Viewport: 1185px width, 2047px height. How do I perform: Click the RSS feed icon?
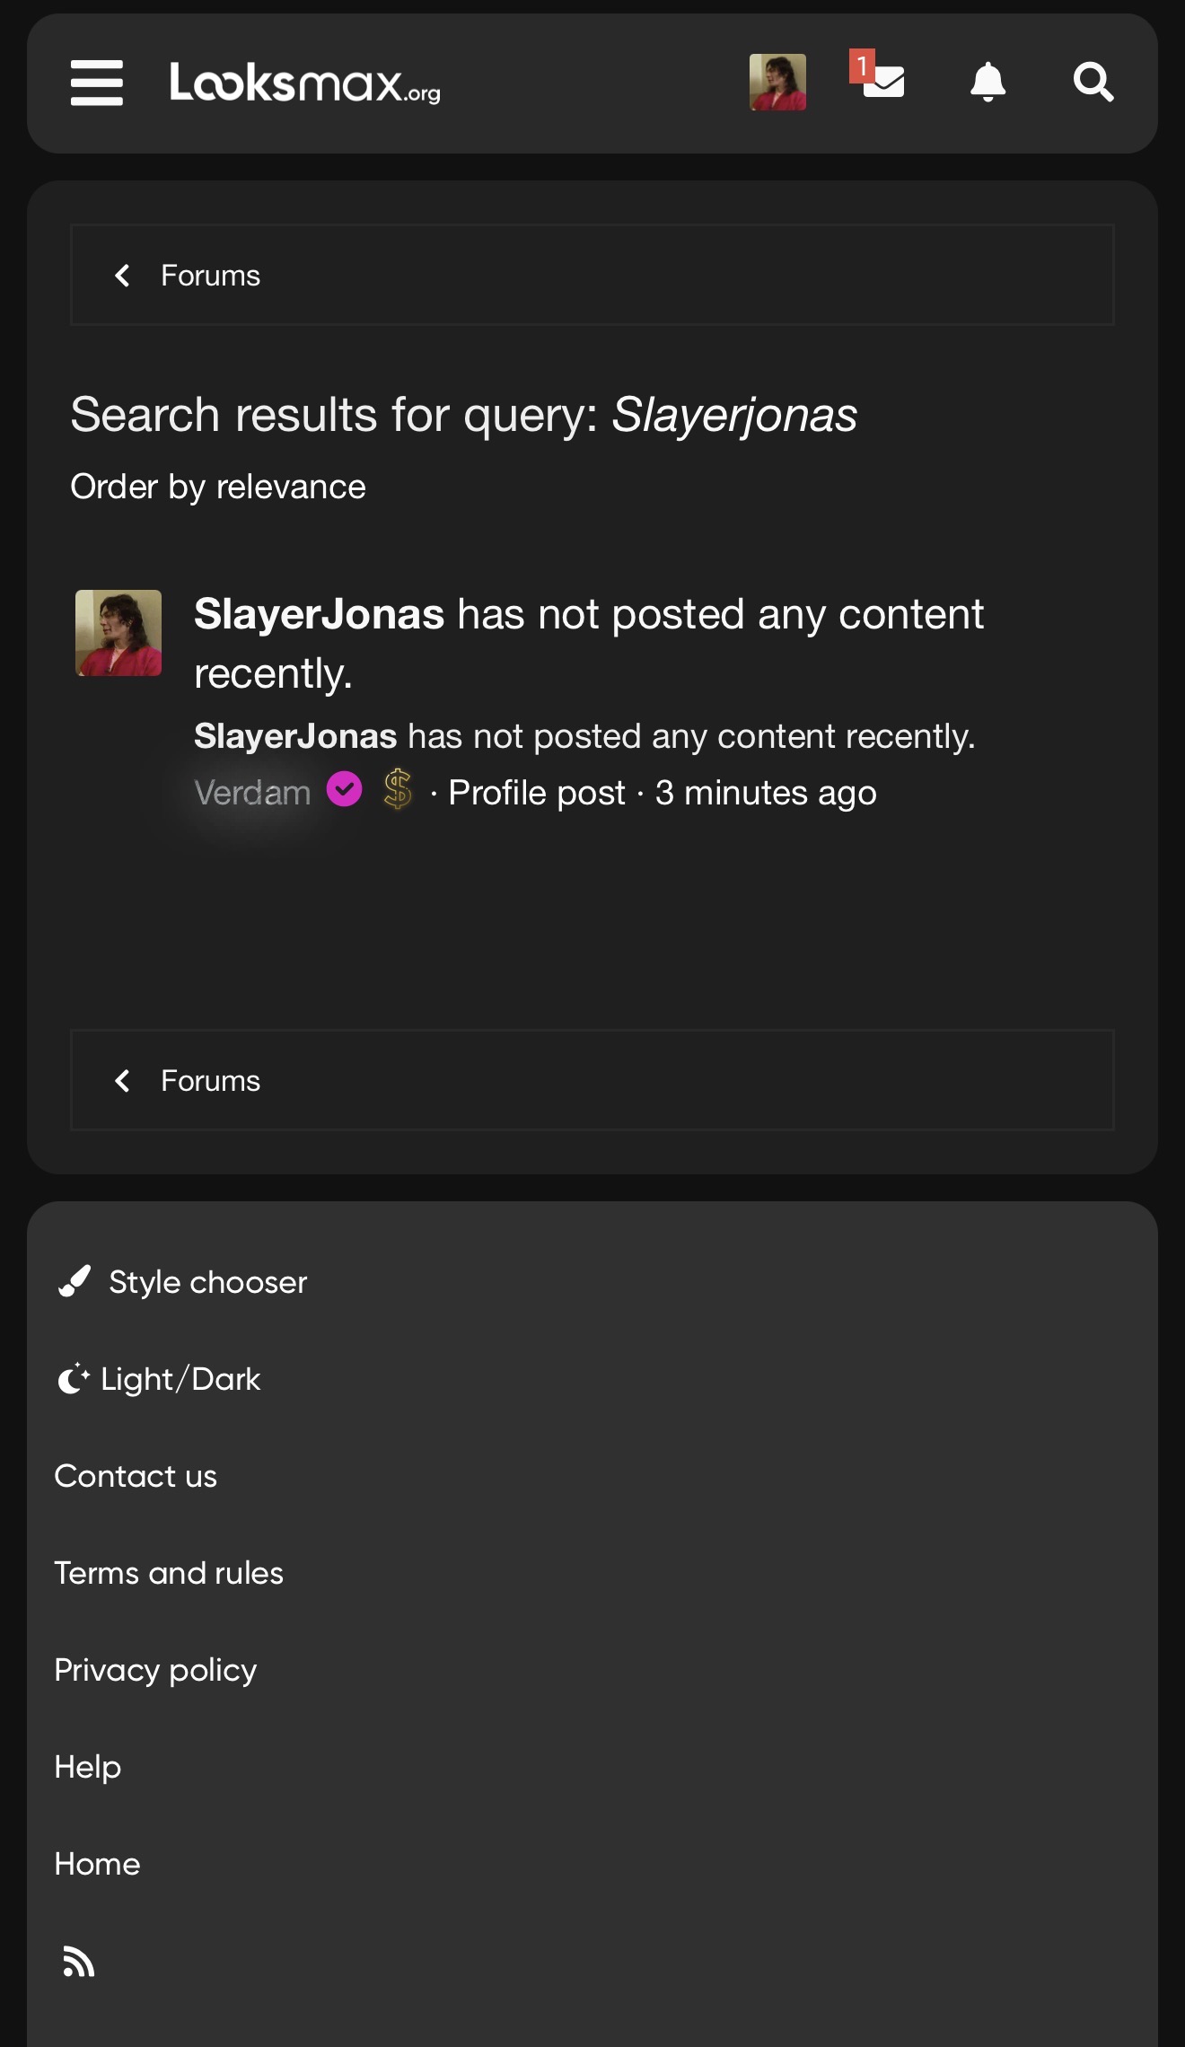[x=79, y=1962]
